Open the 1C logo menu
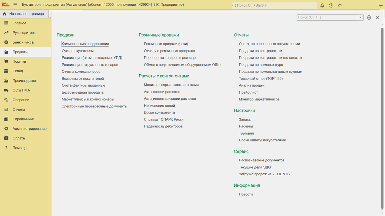The height and width of the screenshot is (216, 385). click(5, 5)
